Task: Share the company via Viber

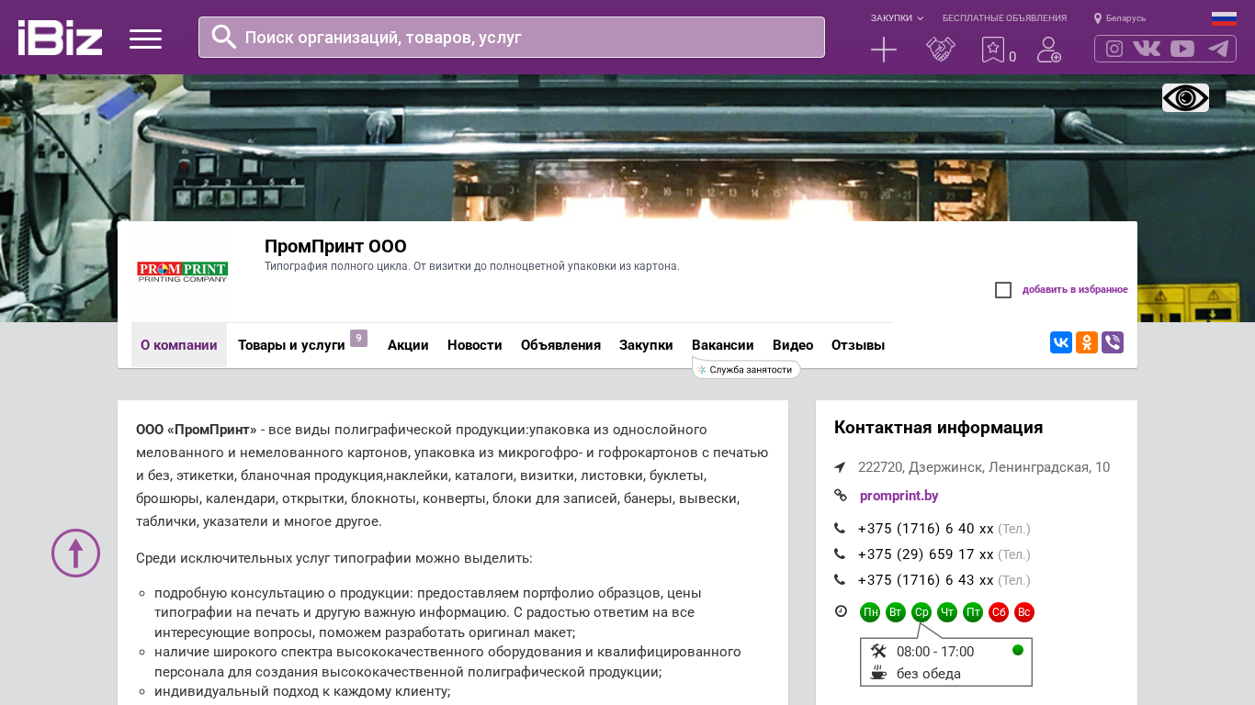Action: (x=1113, y=342)
